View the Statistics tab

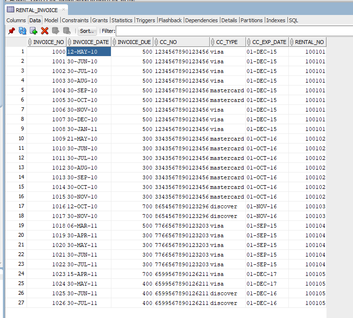pos(122,20)
